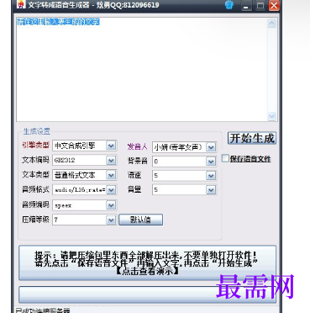This screenshot has height=313, width=310.
Task: Click the app icon in the title bar
Action: pos(20,4)
